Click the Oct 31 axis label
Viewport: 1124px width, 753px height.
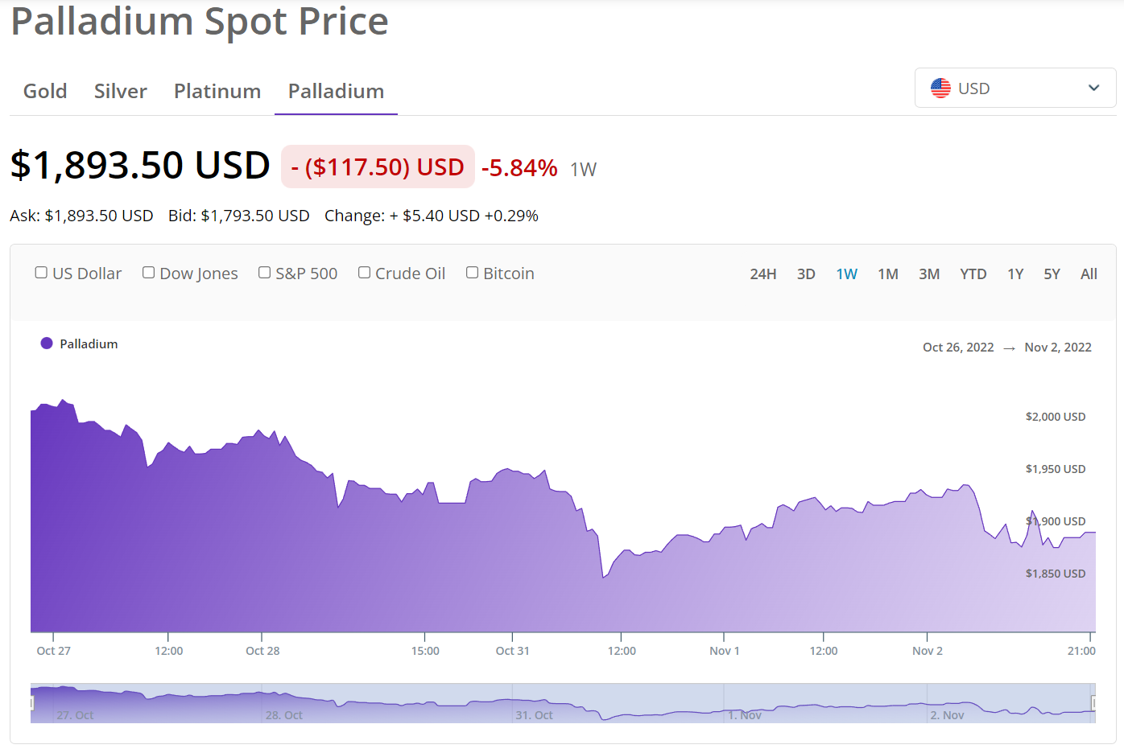pos(512,651)
